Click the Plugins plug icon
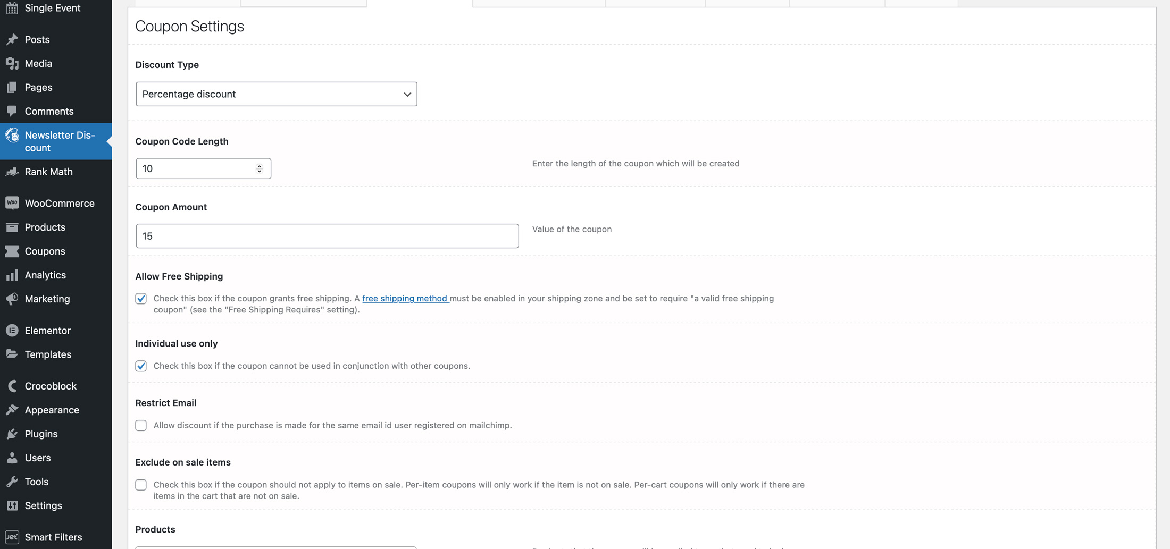Screen dimensions: 1170x549 point(12,434)
